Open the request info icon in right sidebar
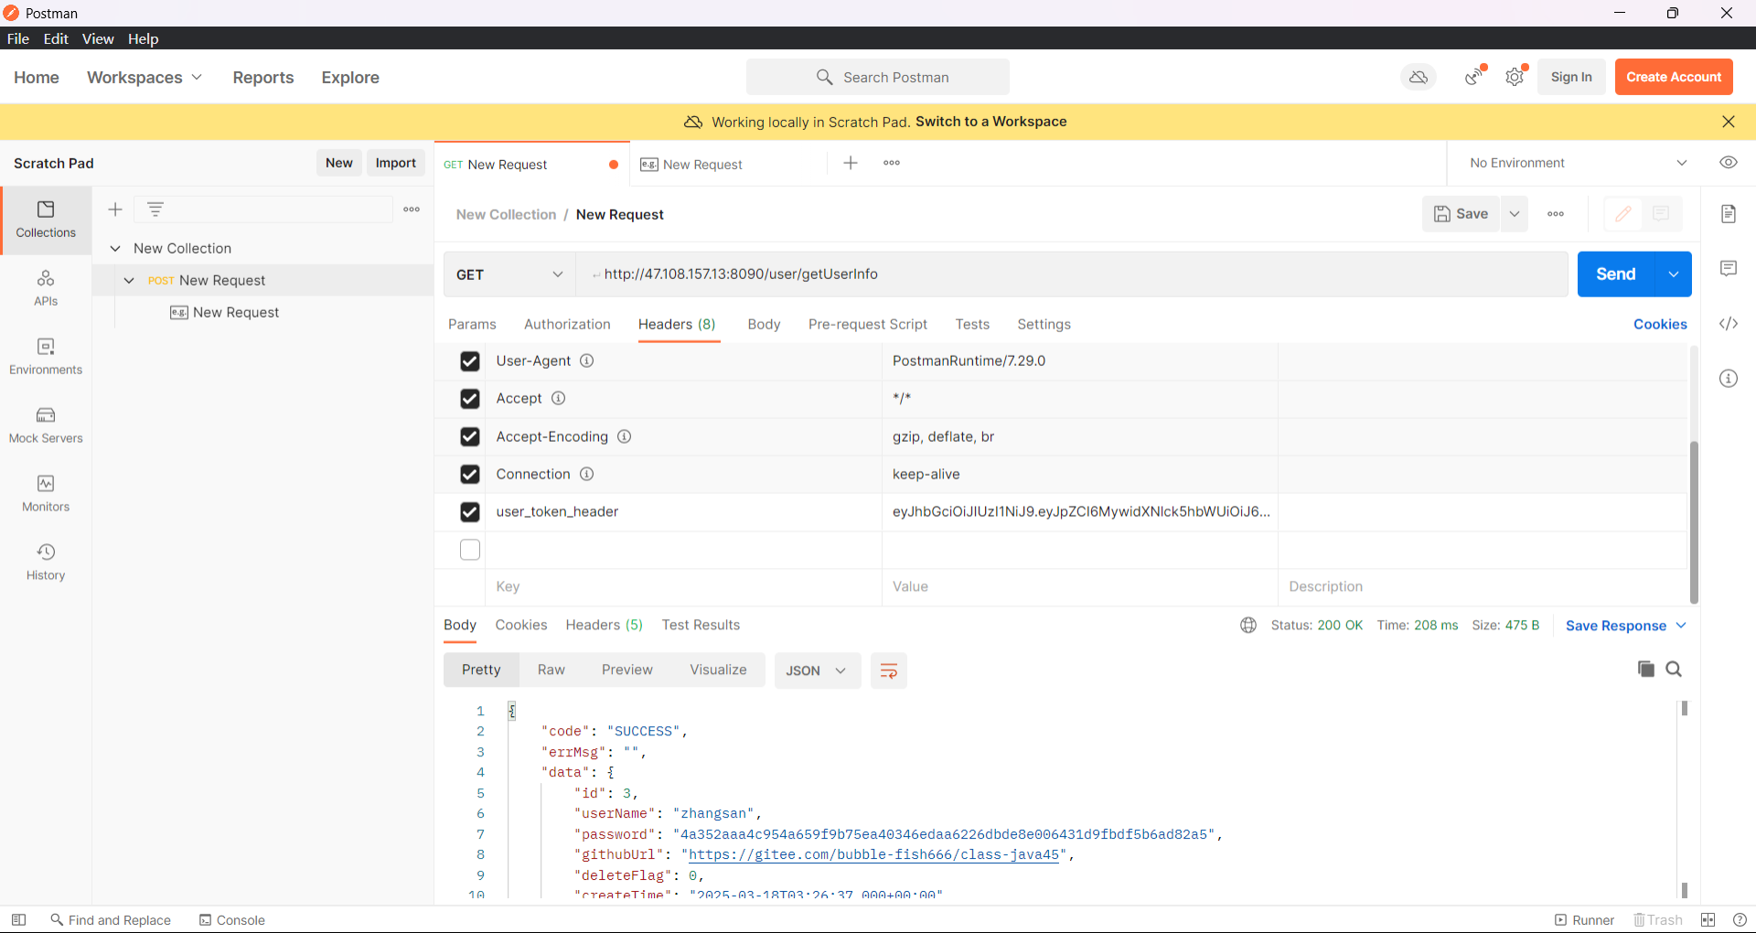Viewport: 1756px width, 933px height. pos(1729,379)
